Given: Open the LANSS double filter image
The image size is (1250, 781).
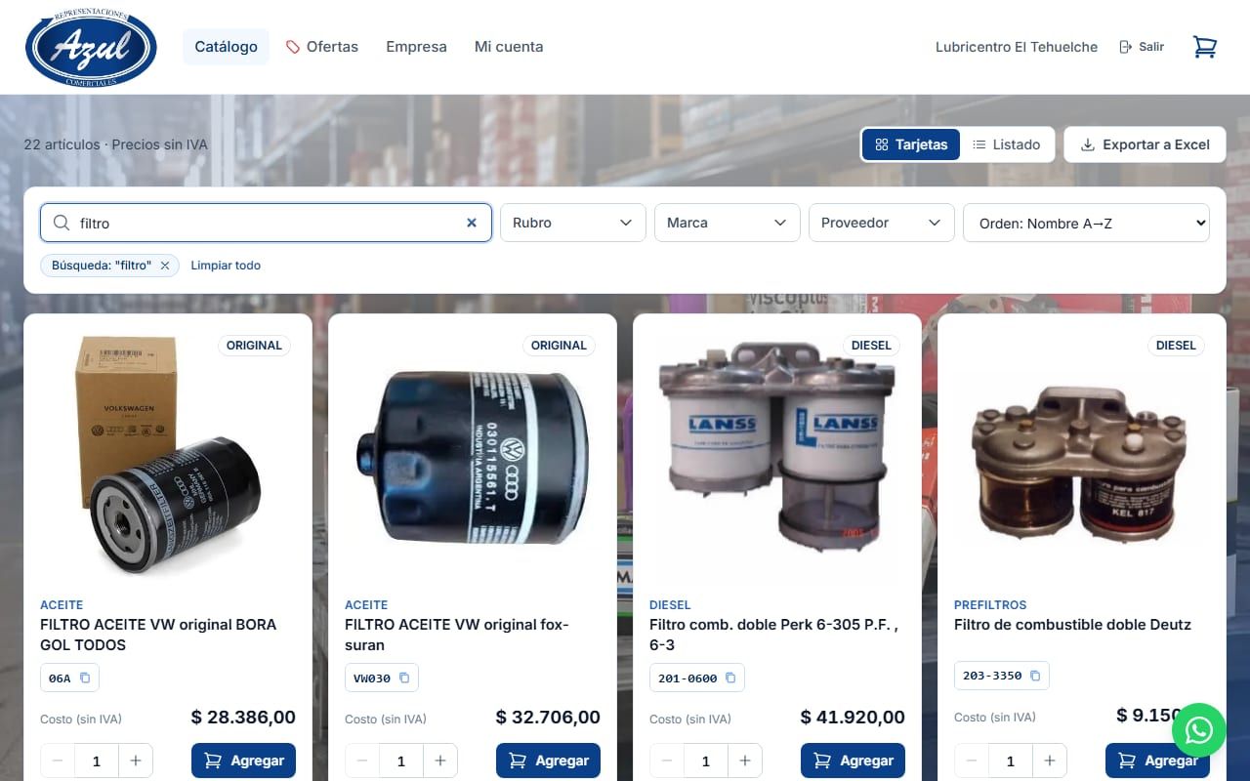Looking at the screenshot, I should pos(777,455).
